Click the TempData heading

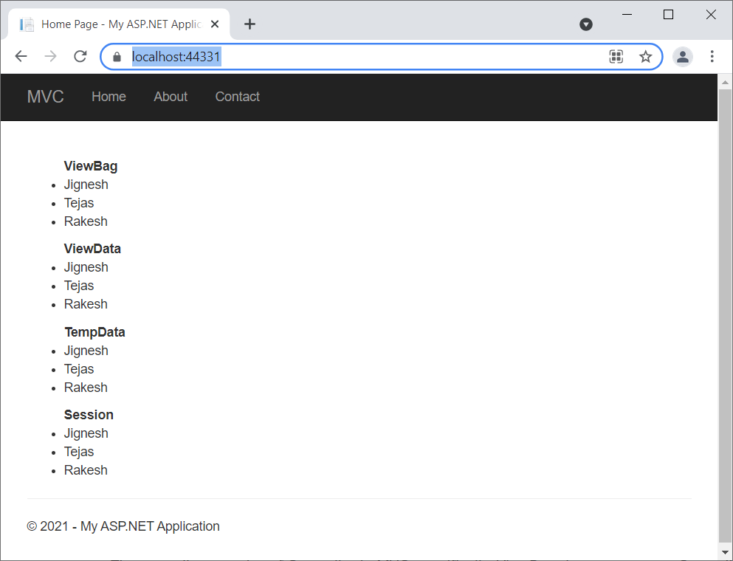[95, 332]
